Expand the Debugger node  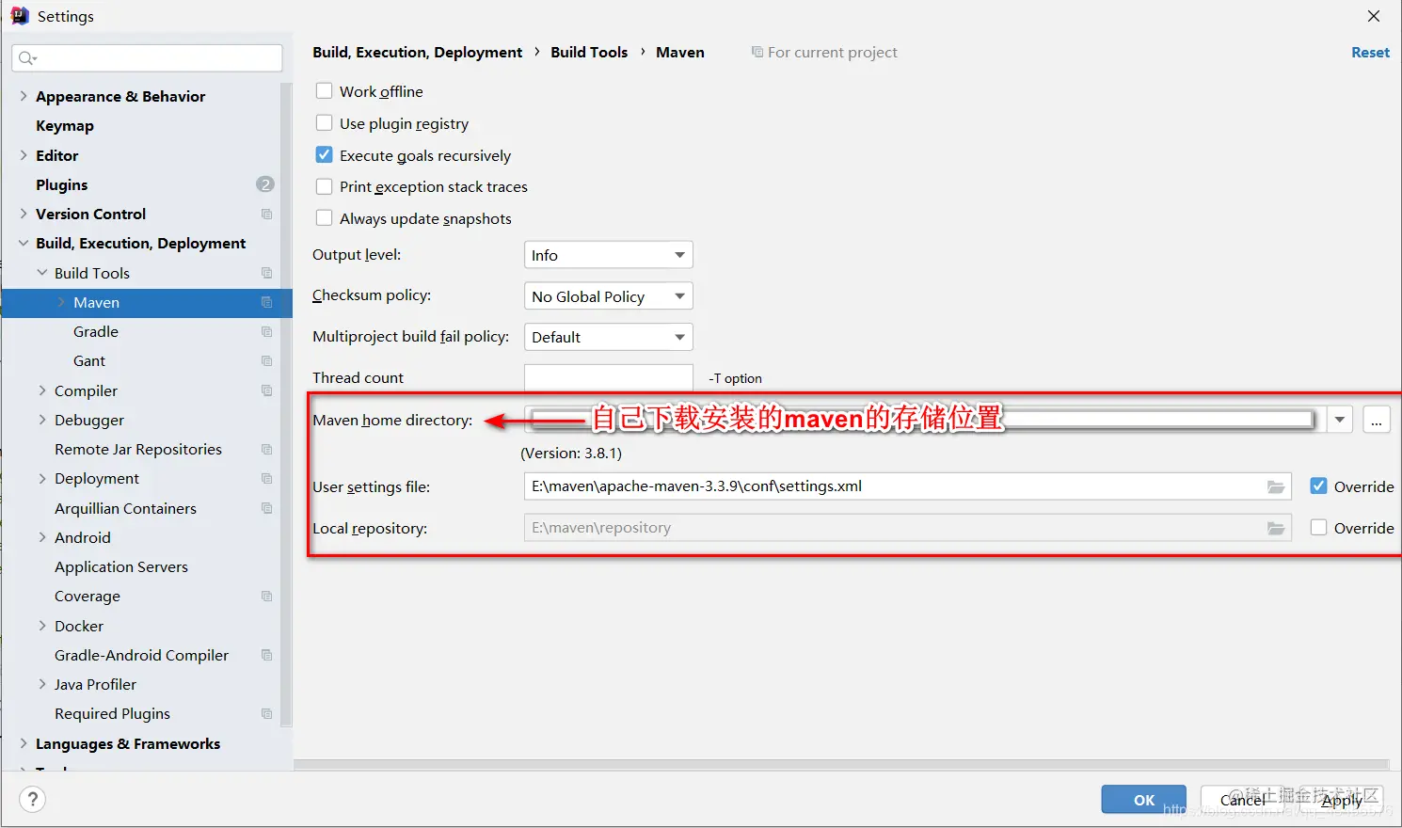(x=42, y=420)
